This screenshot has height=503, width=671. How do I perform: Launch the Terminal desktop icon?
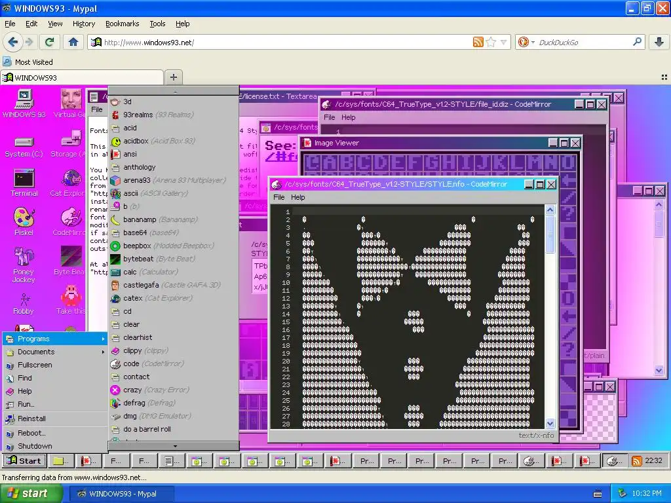24,183
